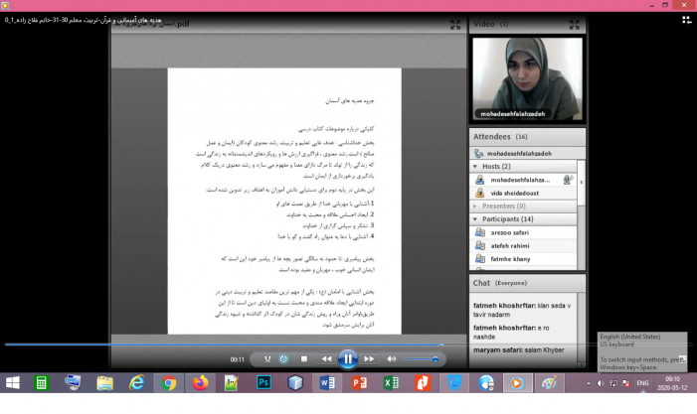Mute the player volume
Image resolution: width=697 pixels, height=414 pixels.
click(x=391, y=359)
